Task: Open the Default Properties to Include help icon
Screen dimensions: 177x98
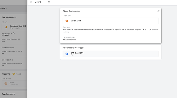Action: coord(21,64)
